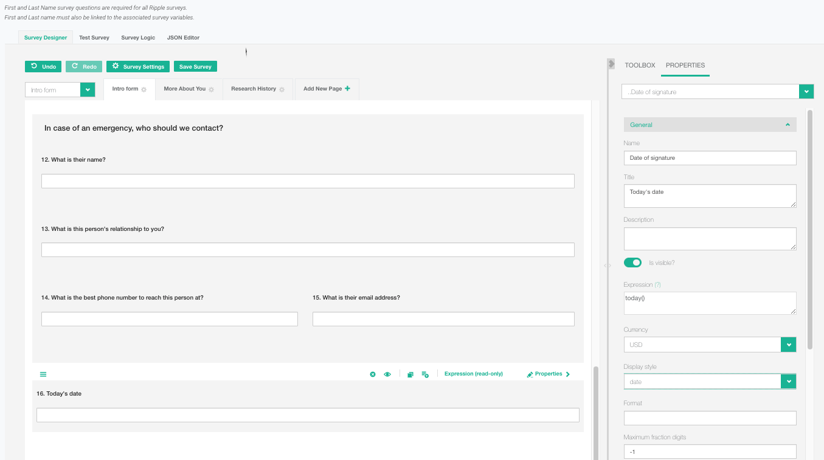Open the Intro form page settings gear
Screen dimensions: 824x460
(x=144, y=89)
